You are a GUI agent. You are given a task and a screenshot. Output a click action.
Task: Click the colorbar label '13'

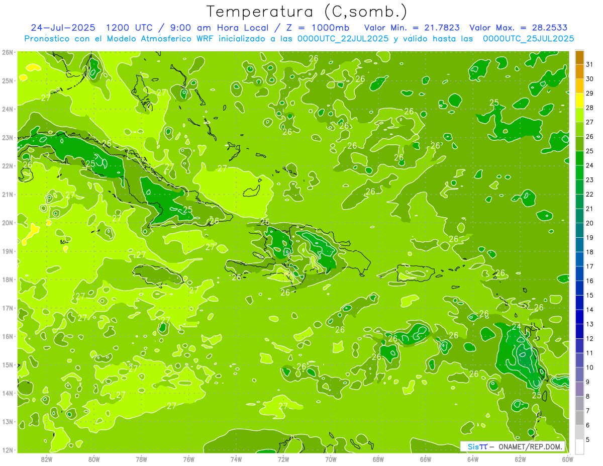tap(590, 324)
